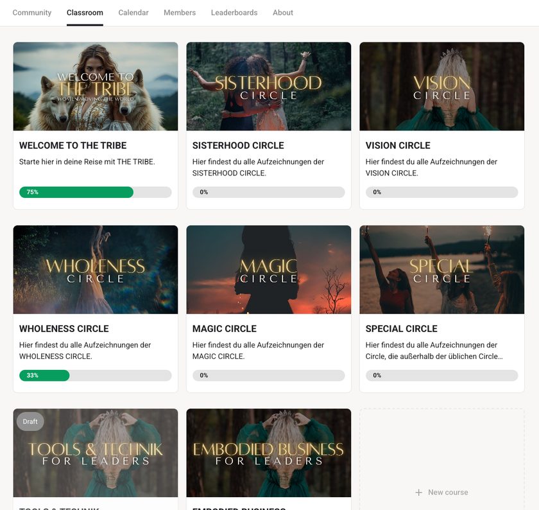This screenshot has height=510, width=539.
Task: Click the SISTERHOOD CIRCLE title
Action: 238,146
